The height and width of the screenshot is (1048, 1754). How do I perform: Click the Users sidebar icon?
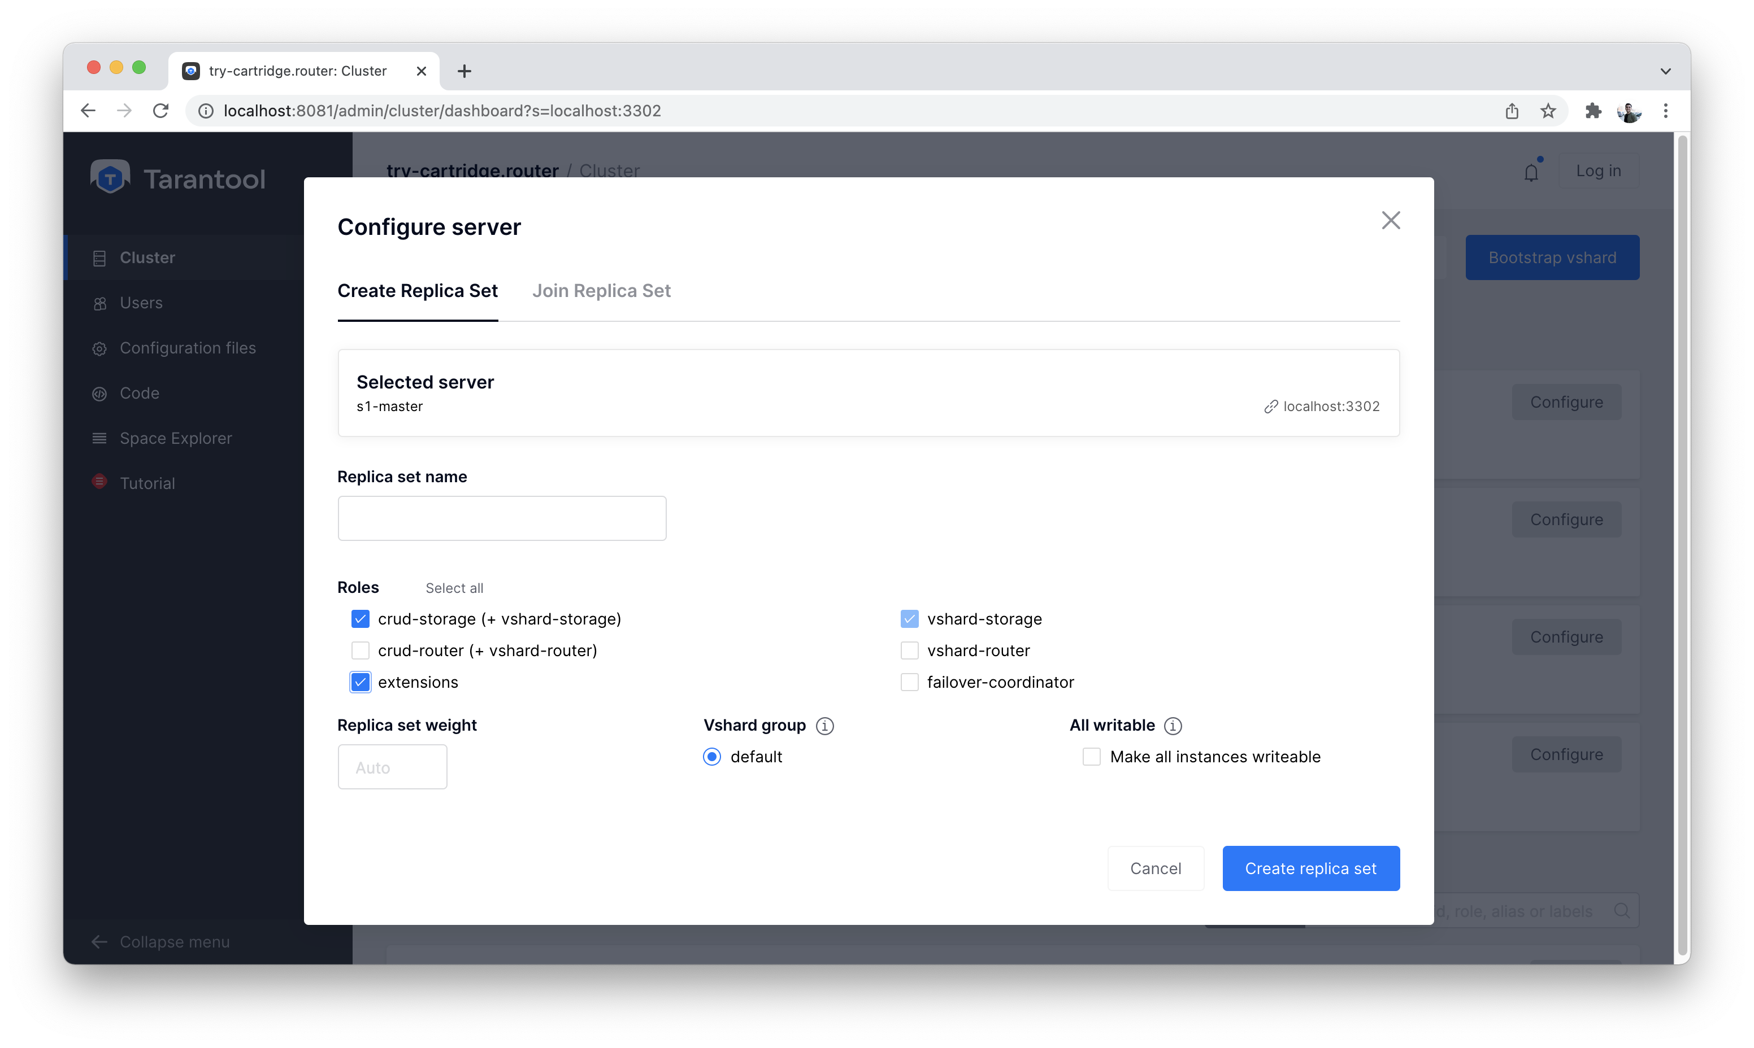pos(99,304)
